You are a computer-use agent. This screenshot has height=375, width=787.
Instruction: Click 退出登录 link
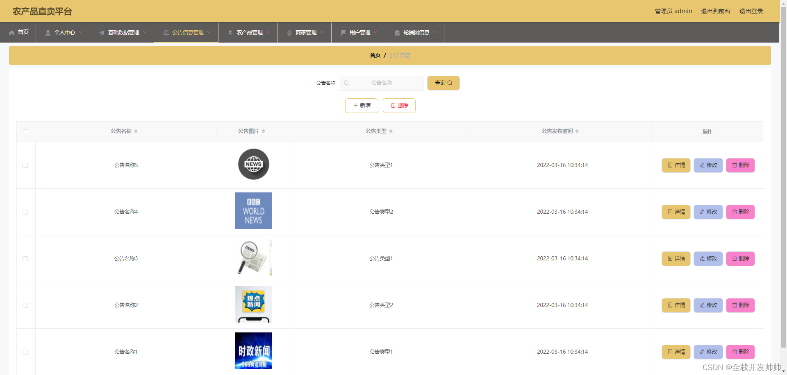click(x=751, y=11)
